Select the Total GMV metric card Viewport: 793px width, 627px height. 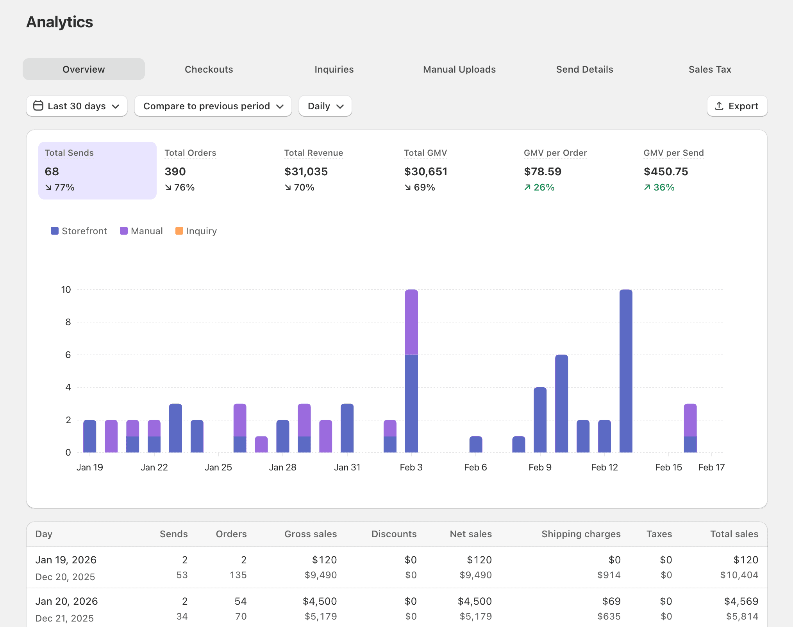pyautogui.click(x=425, y=171)
